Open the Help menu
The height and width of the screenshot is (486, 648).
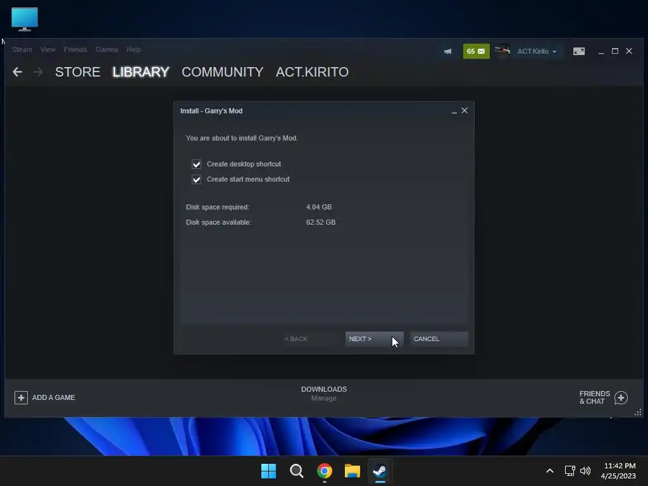[x=134, y=49]
